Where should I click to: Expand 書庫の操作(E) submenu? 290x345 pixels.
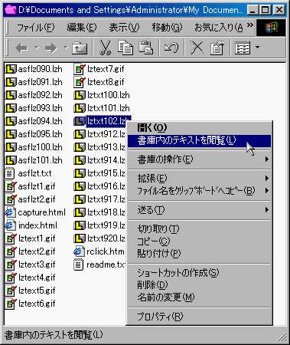tap(199, 159)
